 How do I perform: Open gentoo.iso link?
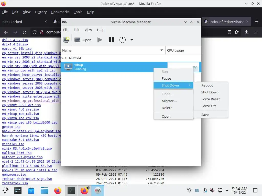(11, 127)
